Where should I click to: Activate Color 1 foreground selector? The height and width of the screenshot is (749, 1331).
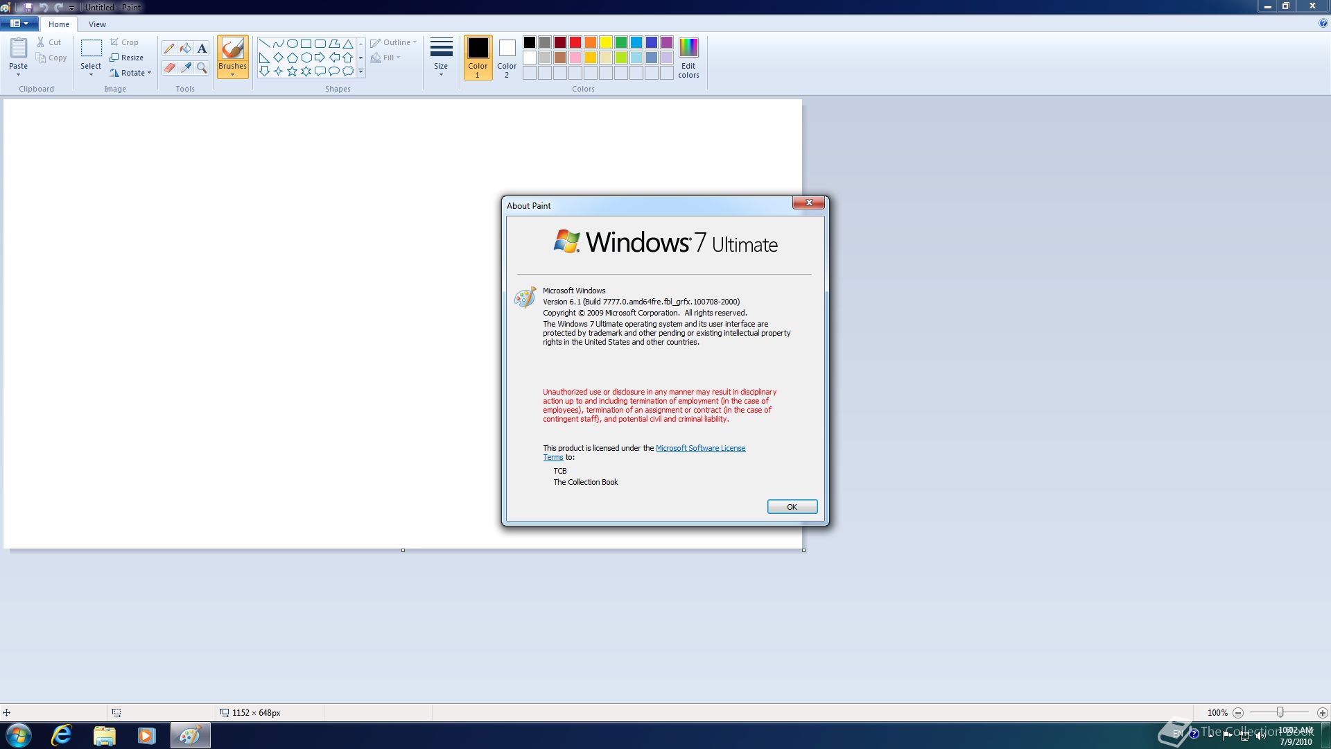(478, 58)
